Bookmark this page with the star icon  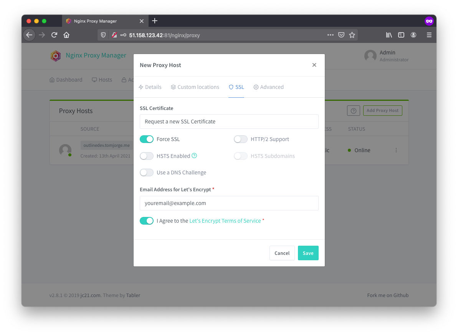pos(352,35)
